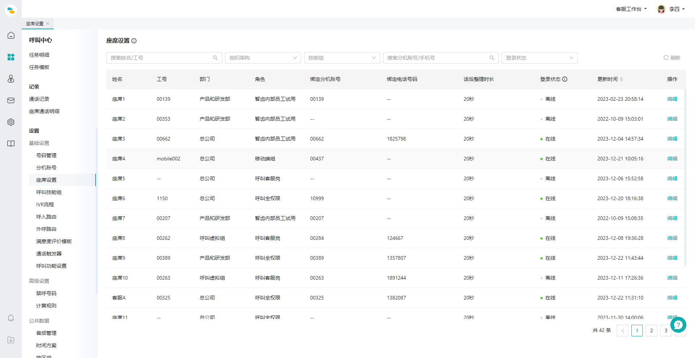Open 任务明细 in the side menu
Viewport: 695px width, 358px height.
[x=39, y=55]
